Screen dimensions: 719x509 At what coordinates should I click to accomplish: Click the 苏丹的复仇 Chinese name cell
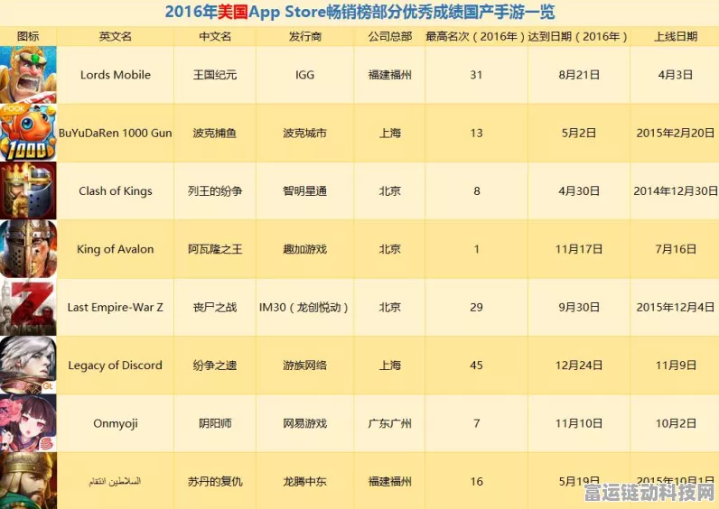point(215,481)
